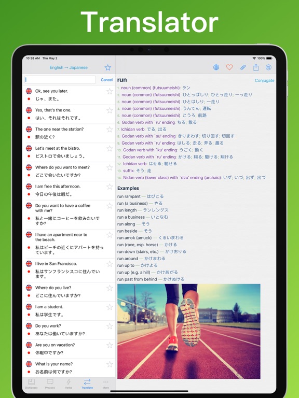Screen dimensions: 299x398
Task: Star 'I am free this afternoon.'
Action: [x=110, y=187]
